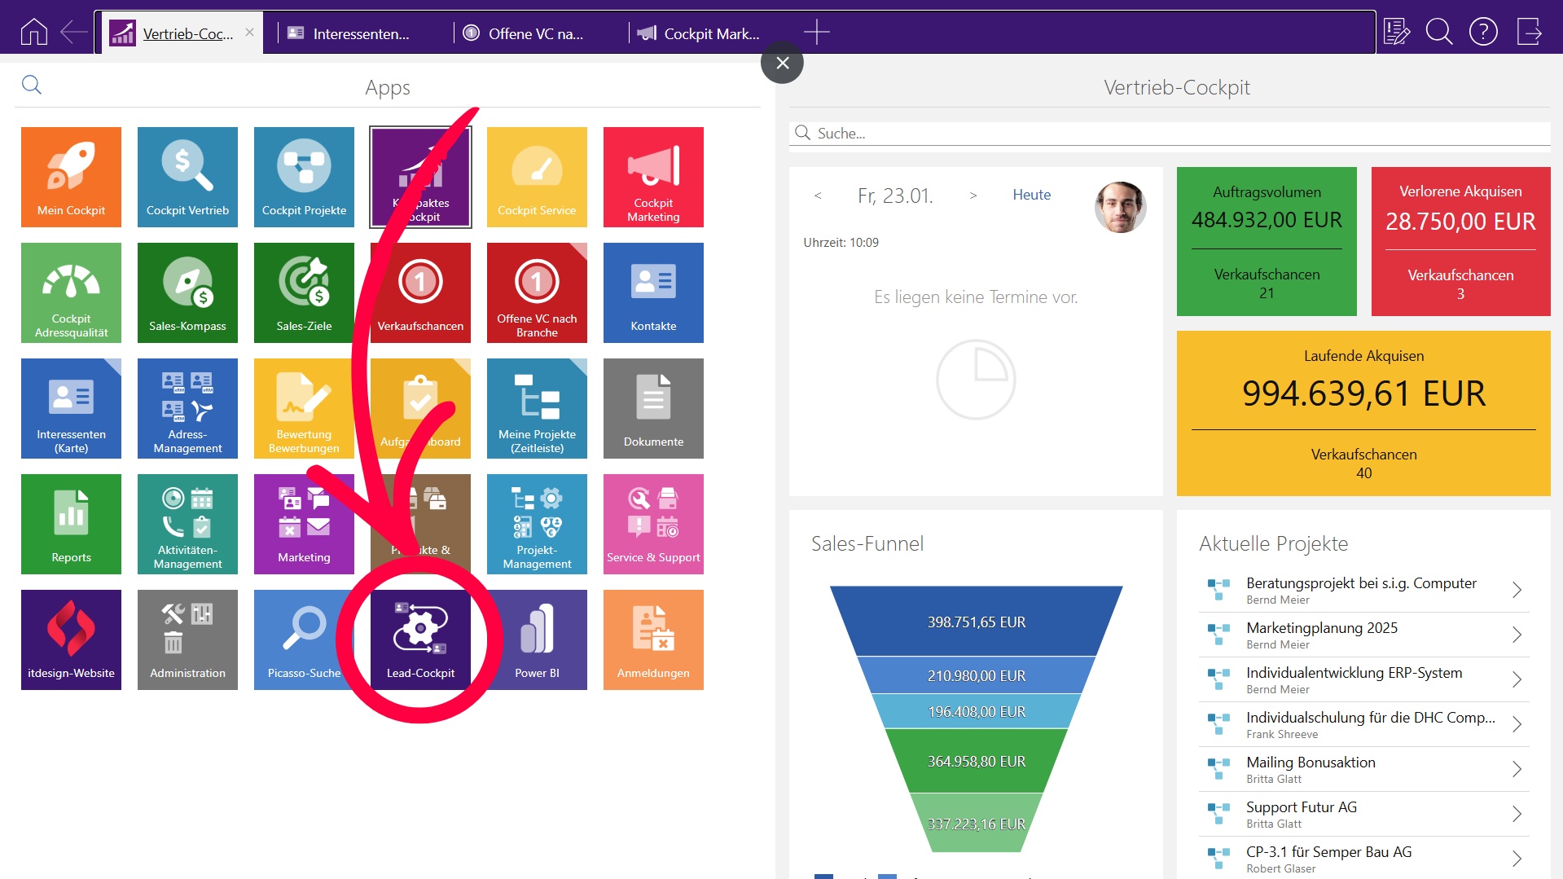Click the Heute link

(x=1032, y=195)
